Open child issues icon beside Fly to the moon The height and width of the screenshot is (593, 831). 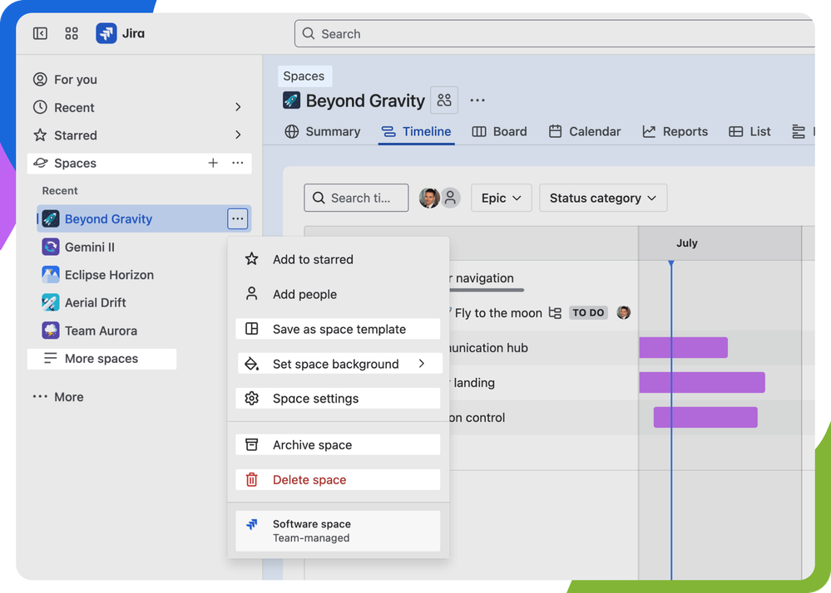click(x=555, y=312)
